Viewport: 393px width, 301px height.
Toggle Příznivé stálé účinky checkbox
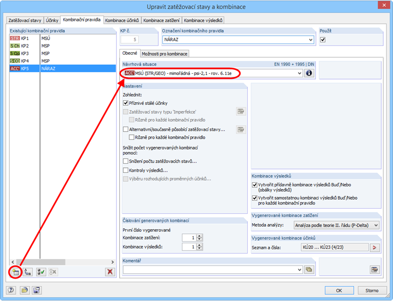[126, 103]
